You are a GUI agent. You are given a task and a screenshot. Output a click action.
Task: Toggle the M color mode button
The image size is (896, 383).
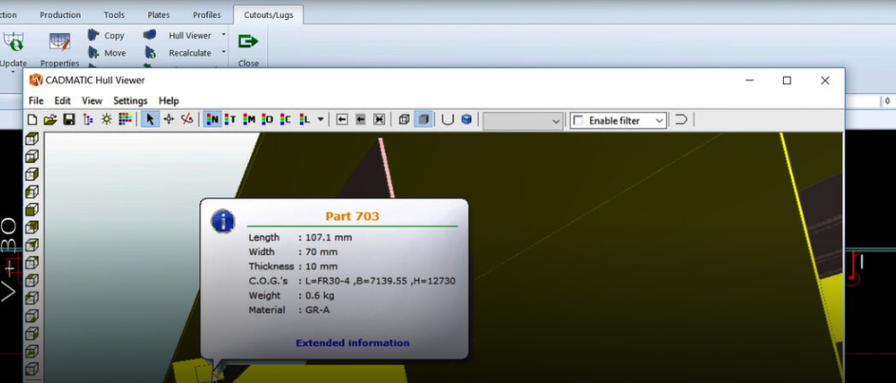tap(249, 119)
